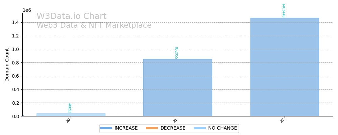Click the DECREASE orange legend swatch
The height and width of the screenshot is (135, 338).
pyautogui.click(x=152, y=128)
